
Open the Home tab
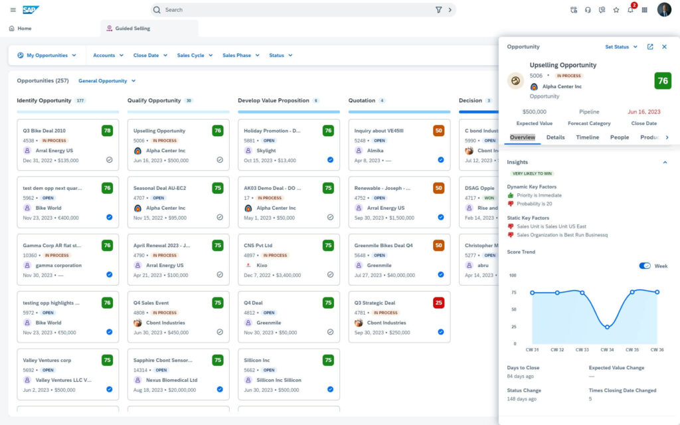(21, 28)
